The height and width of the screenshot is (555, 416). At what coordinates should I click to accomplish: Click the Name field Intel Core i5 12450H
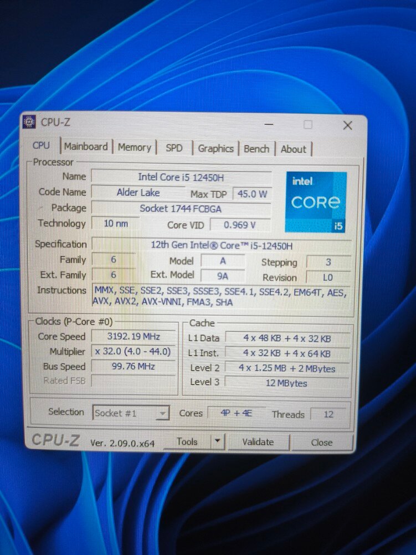[x=181, y=178]
